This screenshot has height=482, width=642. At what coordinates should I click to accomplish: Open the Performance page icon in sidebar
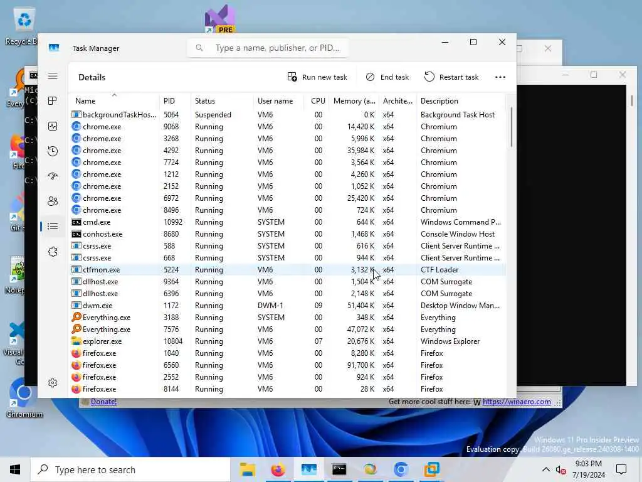(x=53, y=126)
